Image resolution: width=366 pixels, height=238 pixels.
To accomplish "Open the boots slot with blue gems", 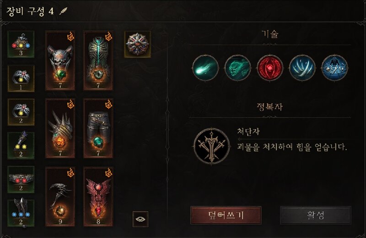I will tap(21, 213).
